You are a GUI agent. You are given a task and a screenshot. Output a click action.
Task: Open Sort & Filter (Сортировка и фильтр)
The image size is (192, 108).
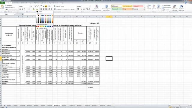tap(175, 7)
